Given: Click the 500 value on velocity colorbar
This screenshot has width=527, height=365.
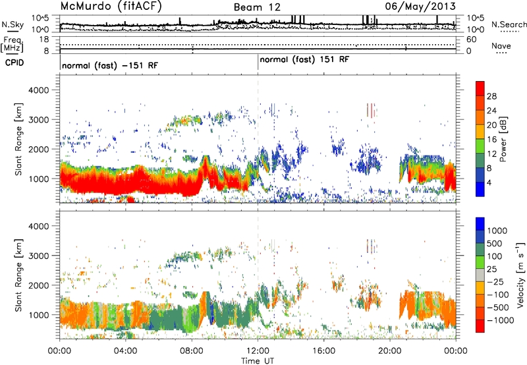Looking at the screenshot, I should tap(495, 244).
